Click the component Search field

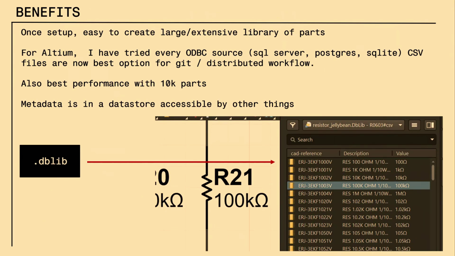(x=361, y=140)
